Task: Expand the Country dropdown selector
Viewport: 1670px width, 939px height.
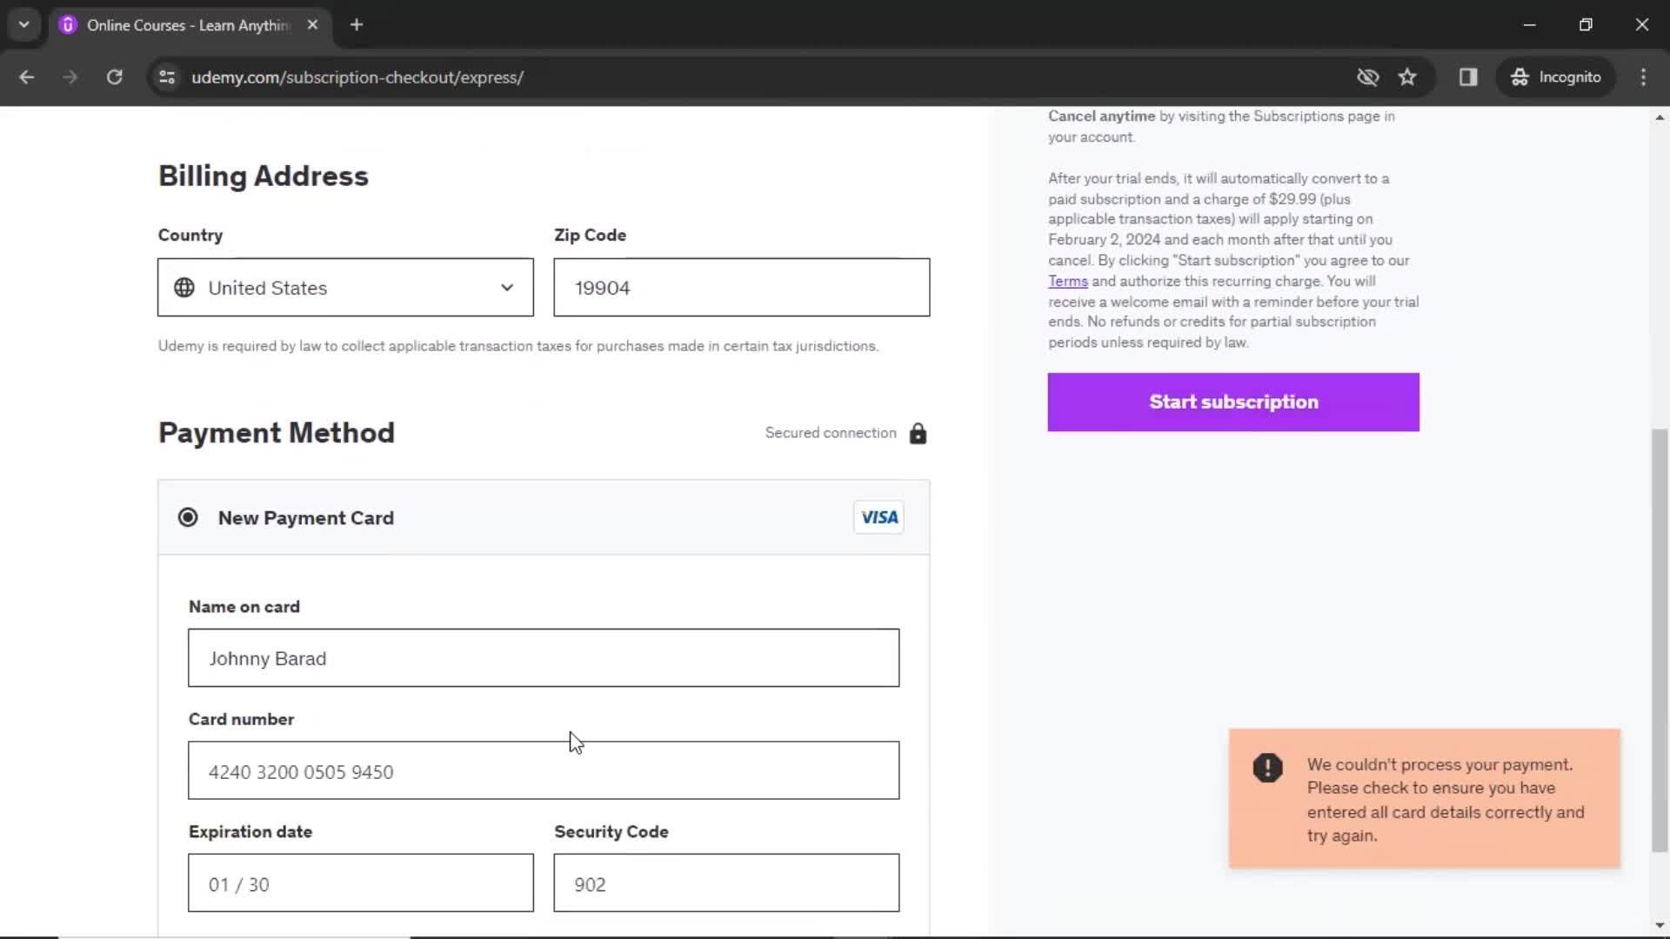Action: [344, 288]
